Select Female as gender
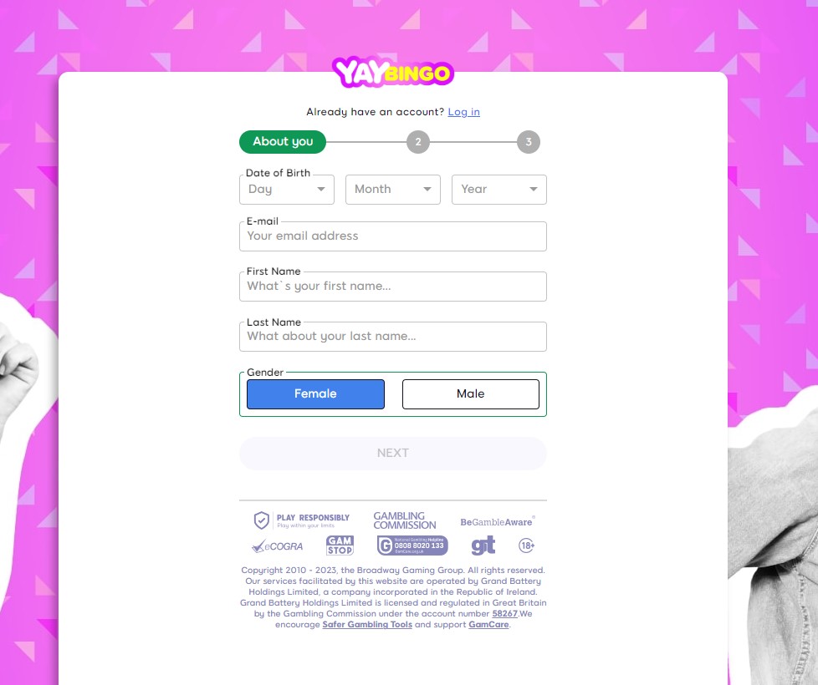818x685 pixels. coord(315,393)
